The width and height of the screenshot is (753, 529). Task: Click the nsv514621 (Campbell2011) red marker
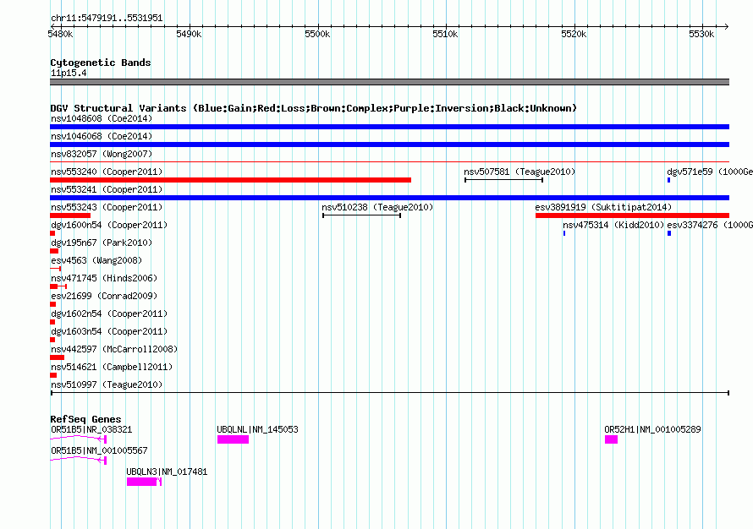pos(53,375)
